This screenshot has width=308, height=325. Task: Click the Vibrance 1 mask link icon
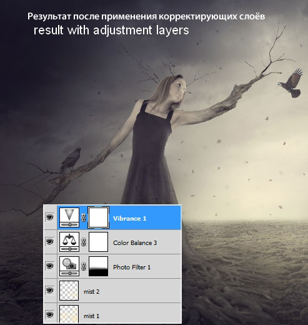84,217
